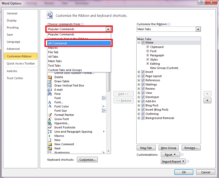Screen dimensions: 219x178
Task: Select the E-mail command icon
Action: (49, 90)
